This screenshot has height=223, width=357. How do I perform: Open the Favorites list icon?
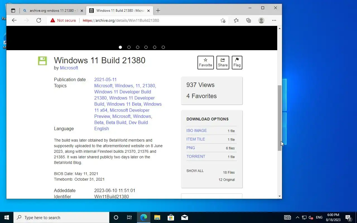coord(236,20)
